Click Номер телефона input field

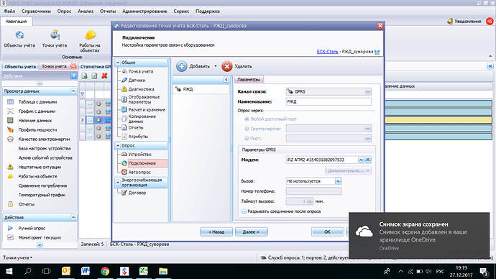pos(314,191)
